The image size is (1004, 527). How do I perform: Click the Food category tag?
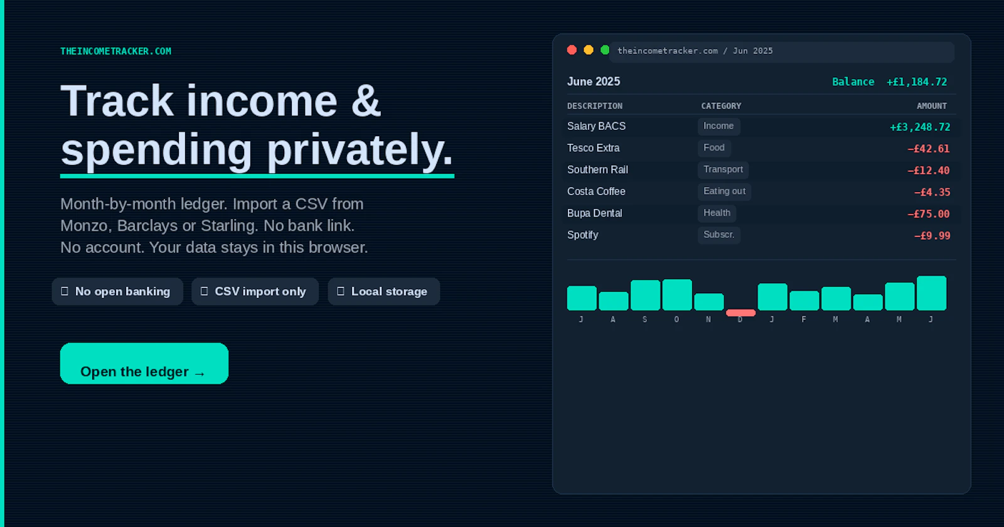pos(714,148)
